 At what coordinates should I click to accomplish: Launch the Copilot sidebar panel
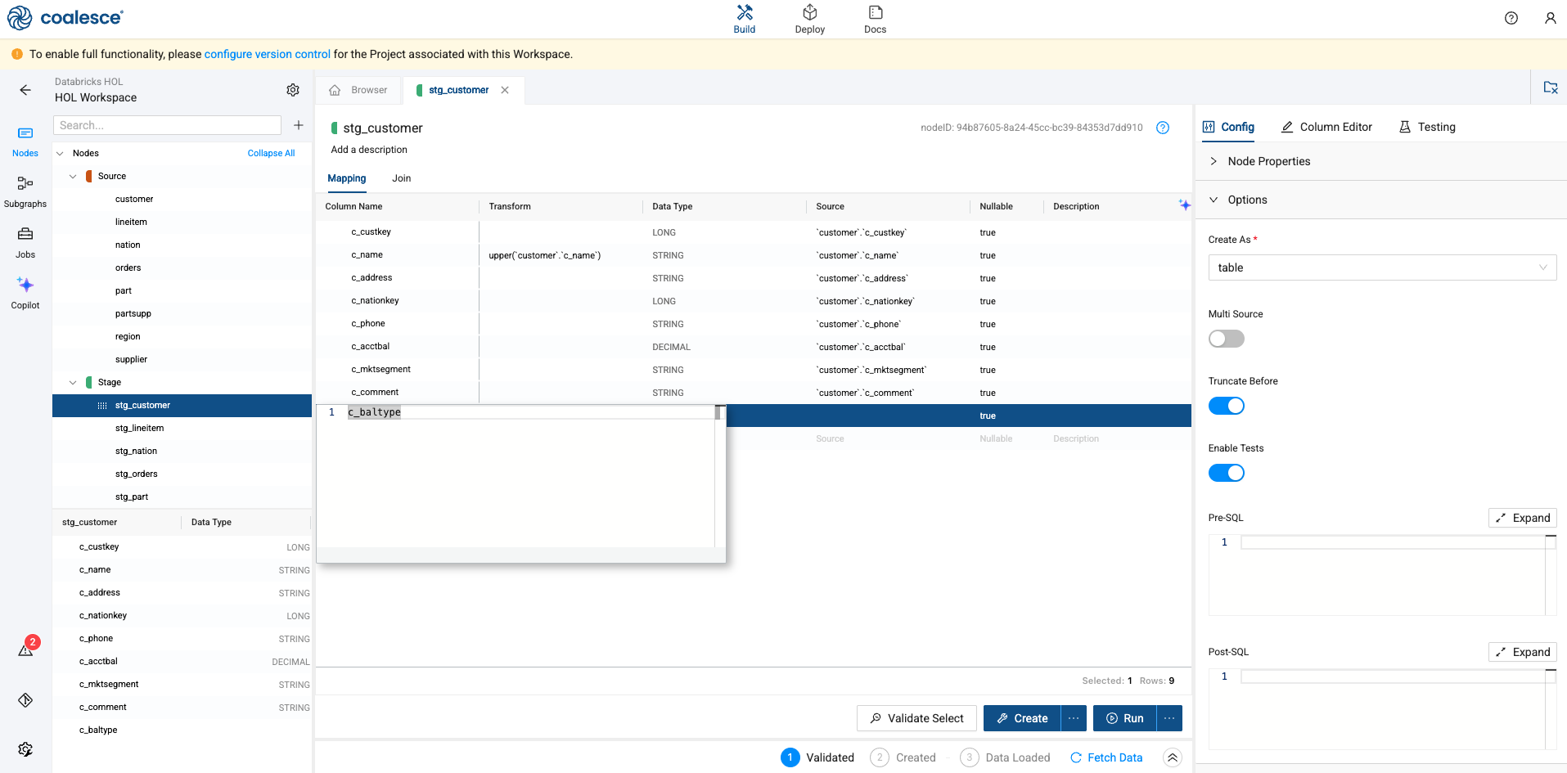25,294
